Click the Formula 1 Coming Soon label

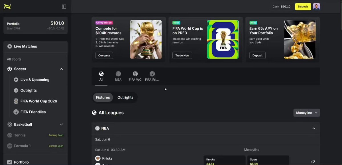(x=56, y=146)
